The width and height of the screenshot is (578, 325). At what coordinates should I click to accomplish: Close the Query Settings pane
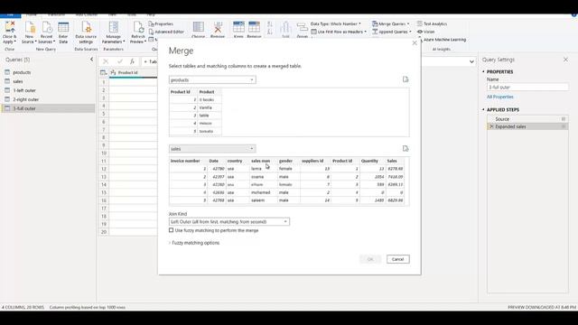pyautogui.click(x=566, y=60)
